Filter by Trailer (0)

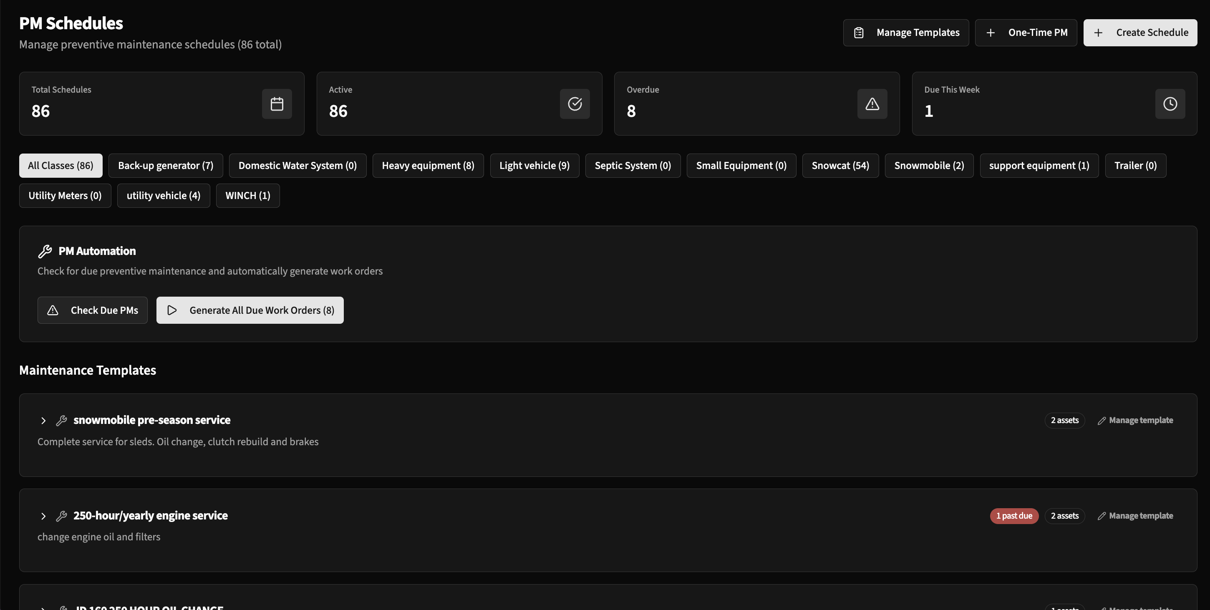click(1135, 165)
